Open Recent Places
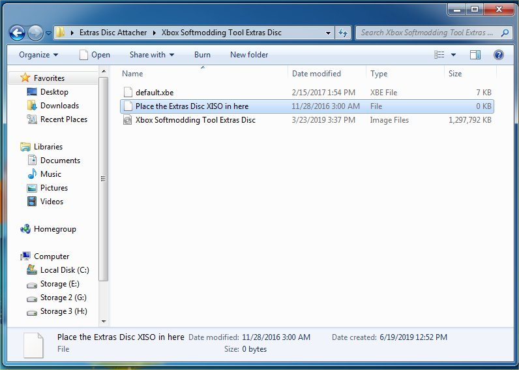 coord(63,119)
